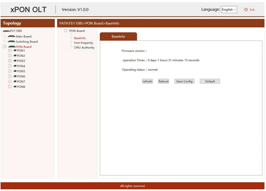Click the PON6 port icon

[15, 76]
